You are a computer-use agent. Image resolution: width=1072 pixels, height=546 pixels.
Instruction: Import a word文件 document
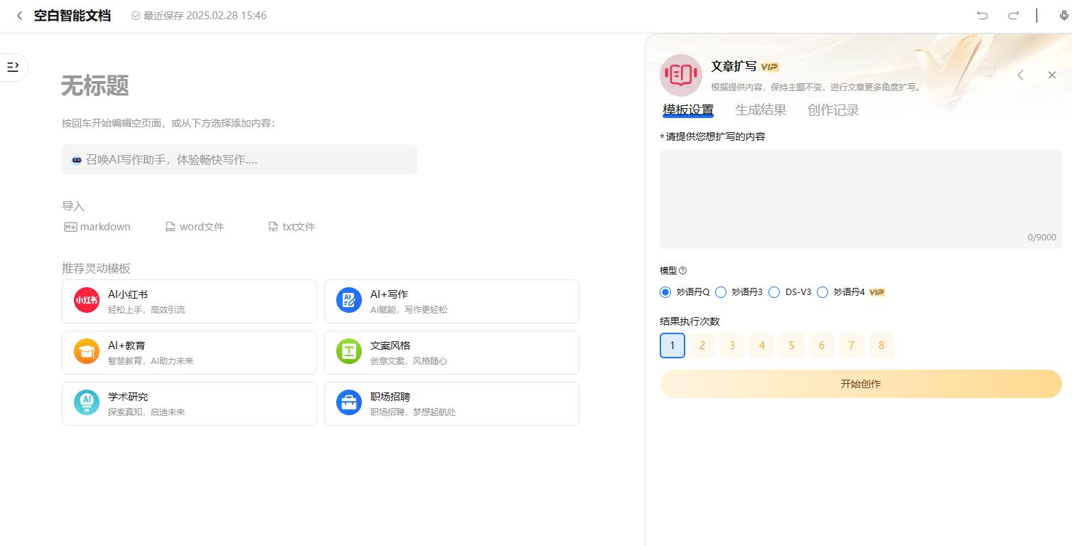(x=195, y=227)
